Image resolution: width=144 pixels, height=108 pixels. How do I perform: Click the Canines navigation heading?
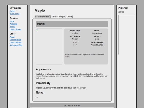click(x=14, y=18)
